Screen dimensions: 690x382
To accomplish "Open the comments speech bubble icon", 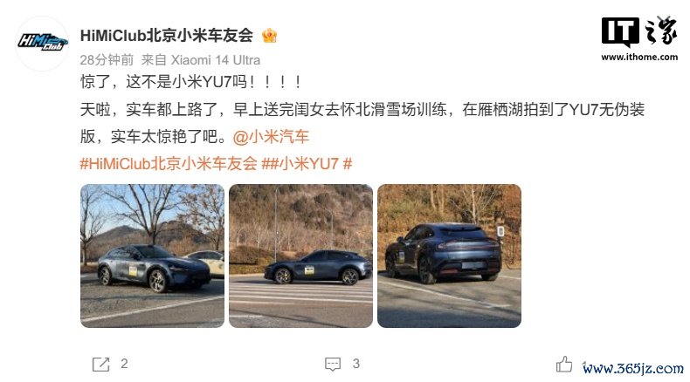I will tap(333, 364).
